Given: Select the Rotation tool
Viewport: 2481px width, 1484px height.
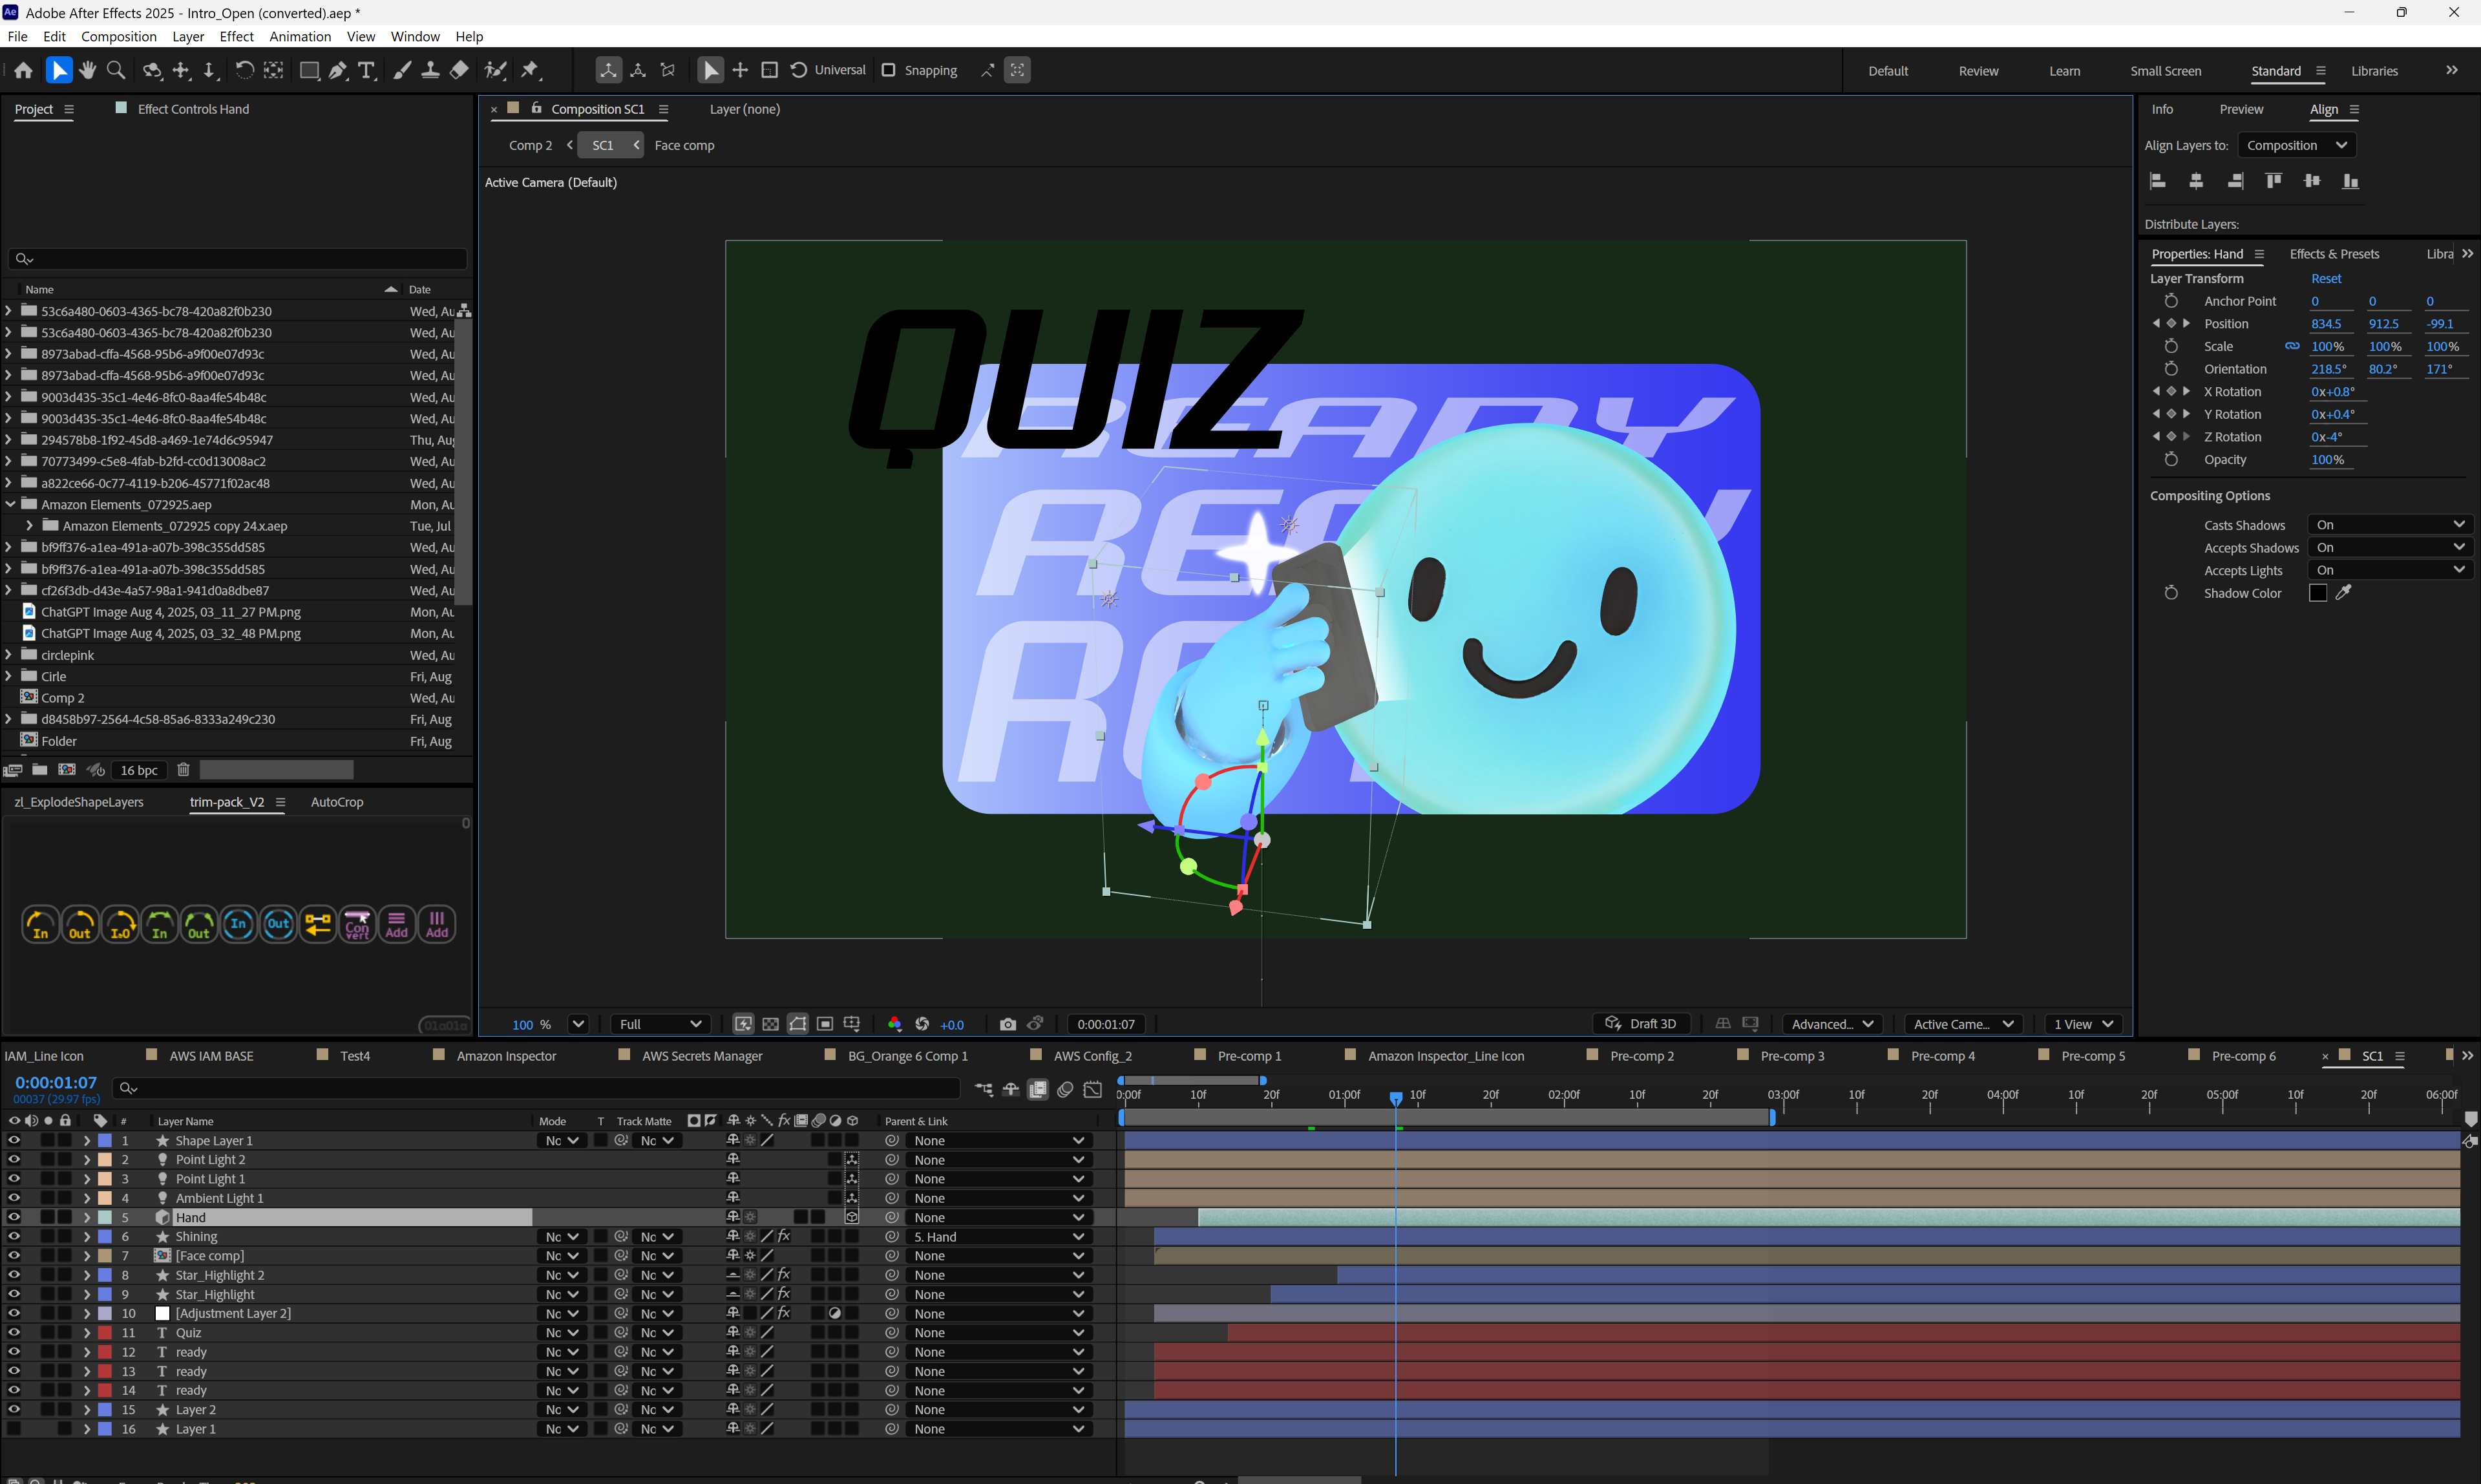Looking at the screenshot, I should point(244,70).
